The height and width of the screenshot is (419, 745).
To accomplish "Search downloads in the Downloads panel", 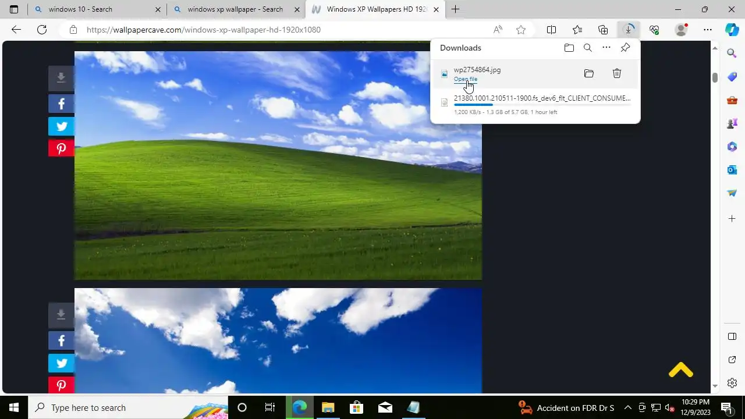I will [588, 48].
